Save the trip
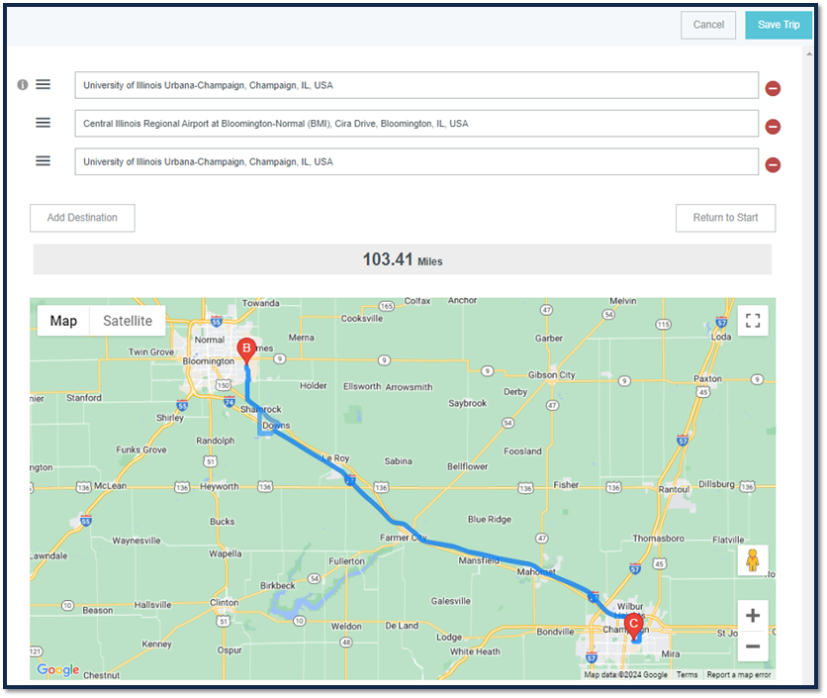The width and height of the screenshot is (827, 698). (779, 25)
